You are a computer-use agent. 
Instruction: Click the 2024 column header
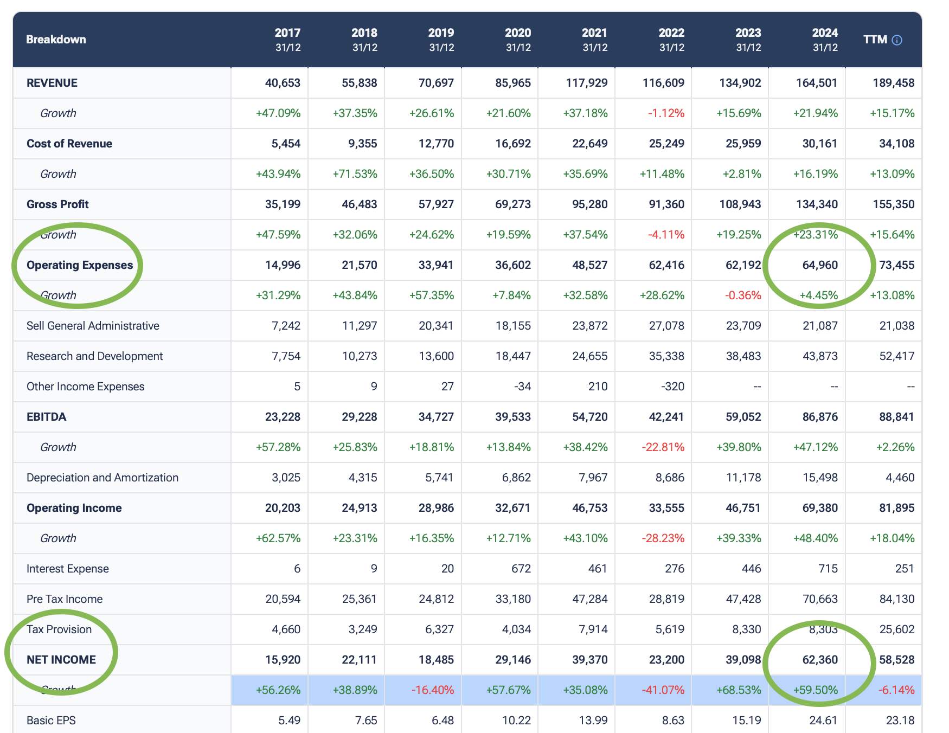tap(824, 40)
